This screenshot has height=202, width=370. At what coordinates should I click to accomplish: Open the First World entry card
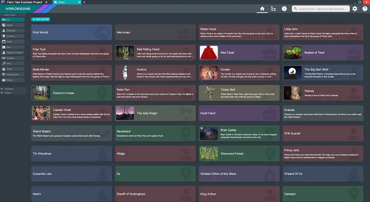click(71, 32)
